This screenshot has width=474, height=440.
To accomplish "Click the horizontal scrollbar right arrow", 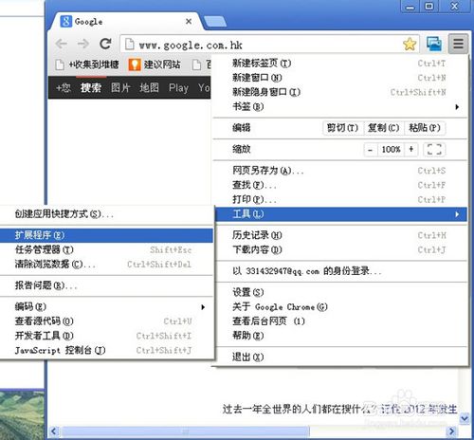I will pyautogui.click(x=451, y=431).
